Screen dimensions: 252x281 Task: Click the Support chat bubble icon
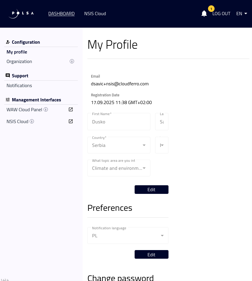click(x=8, y=75)
